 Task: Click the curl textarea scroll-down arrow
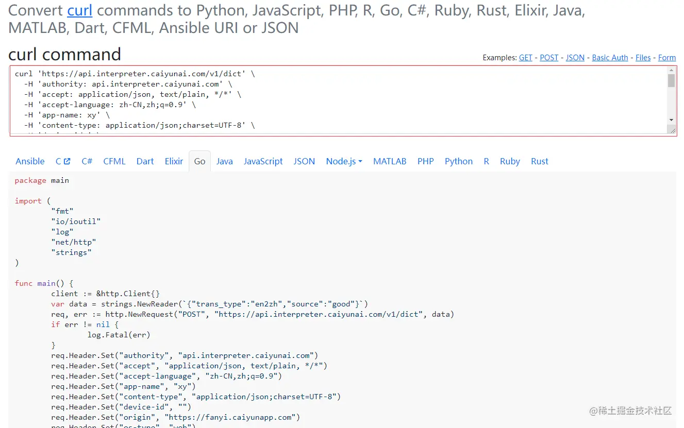(x=671, y=120)
